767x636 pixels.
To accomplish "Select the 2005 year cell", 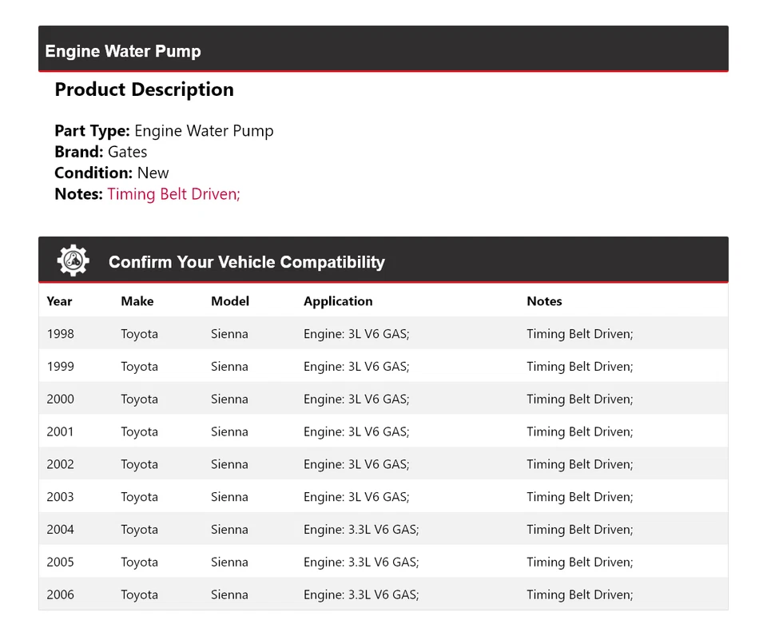I will pos(60,562).
